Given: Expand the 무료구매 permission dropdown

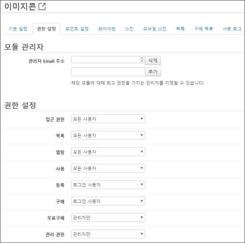Looking at the screenshot, I should point(108,217).
